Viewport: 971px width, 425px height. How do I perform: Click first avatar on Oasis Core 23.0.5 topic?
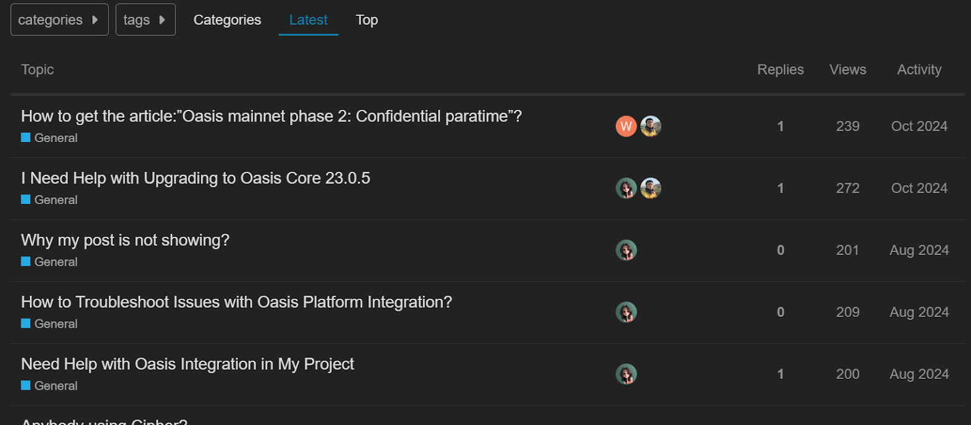[626, 188]
